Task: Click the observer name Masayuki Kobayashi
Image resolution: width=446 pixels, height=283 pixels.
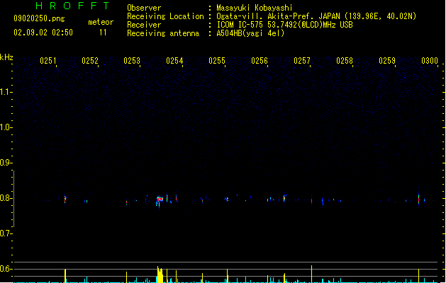Action: tap(255, 8)
